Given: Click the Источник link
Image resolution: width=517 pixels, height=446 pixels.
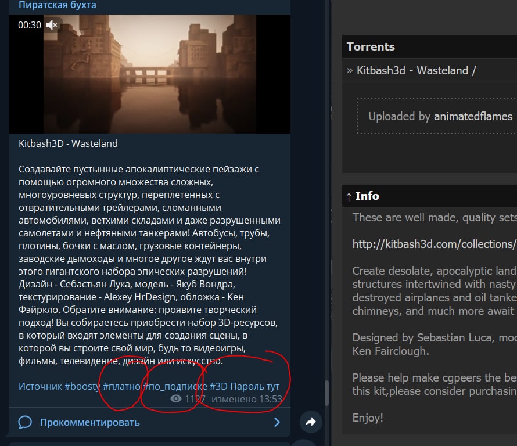Looking at the screenshot, I should click(x=40, y=386).
